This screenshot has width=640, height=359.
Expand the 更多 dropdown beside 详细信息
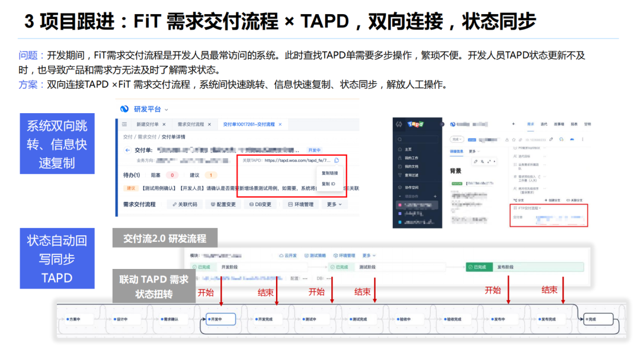click(x=474, y=151)
